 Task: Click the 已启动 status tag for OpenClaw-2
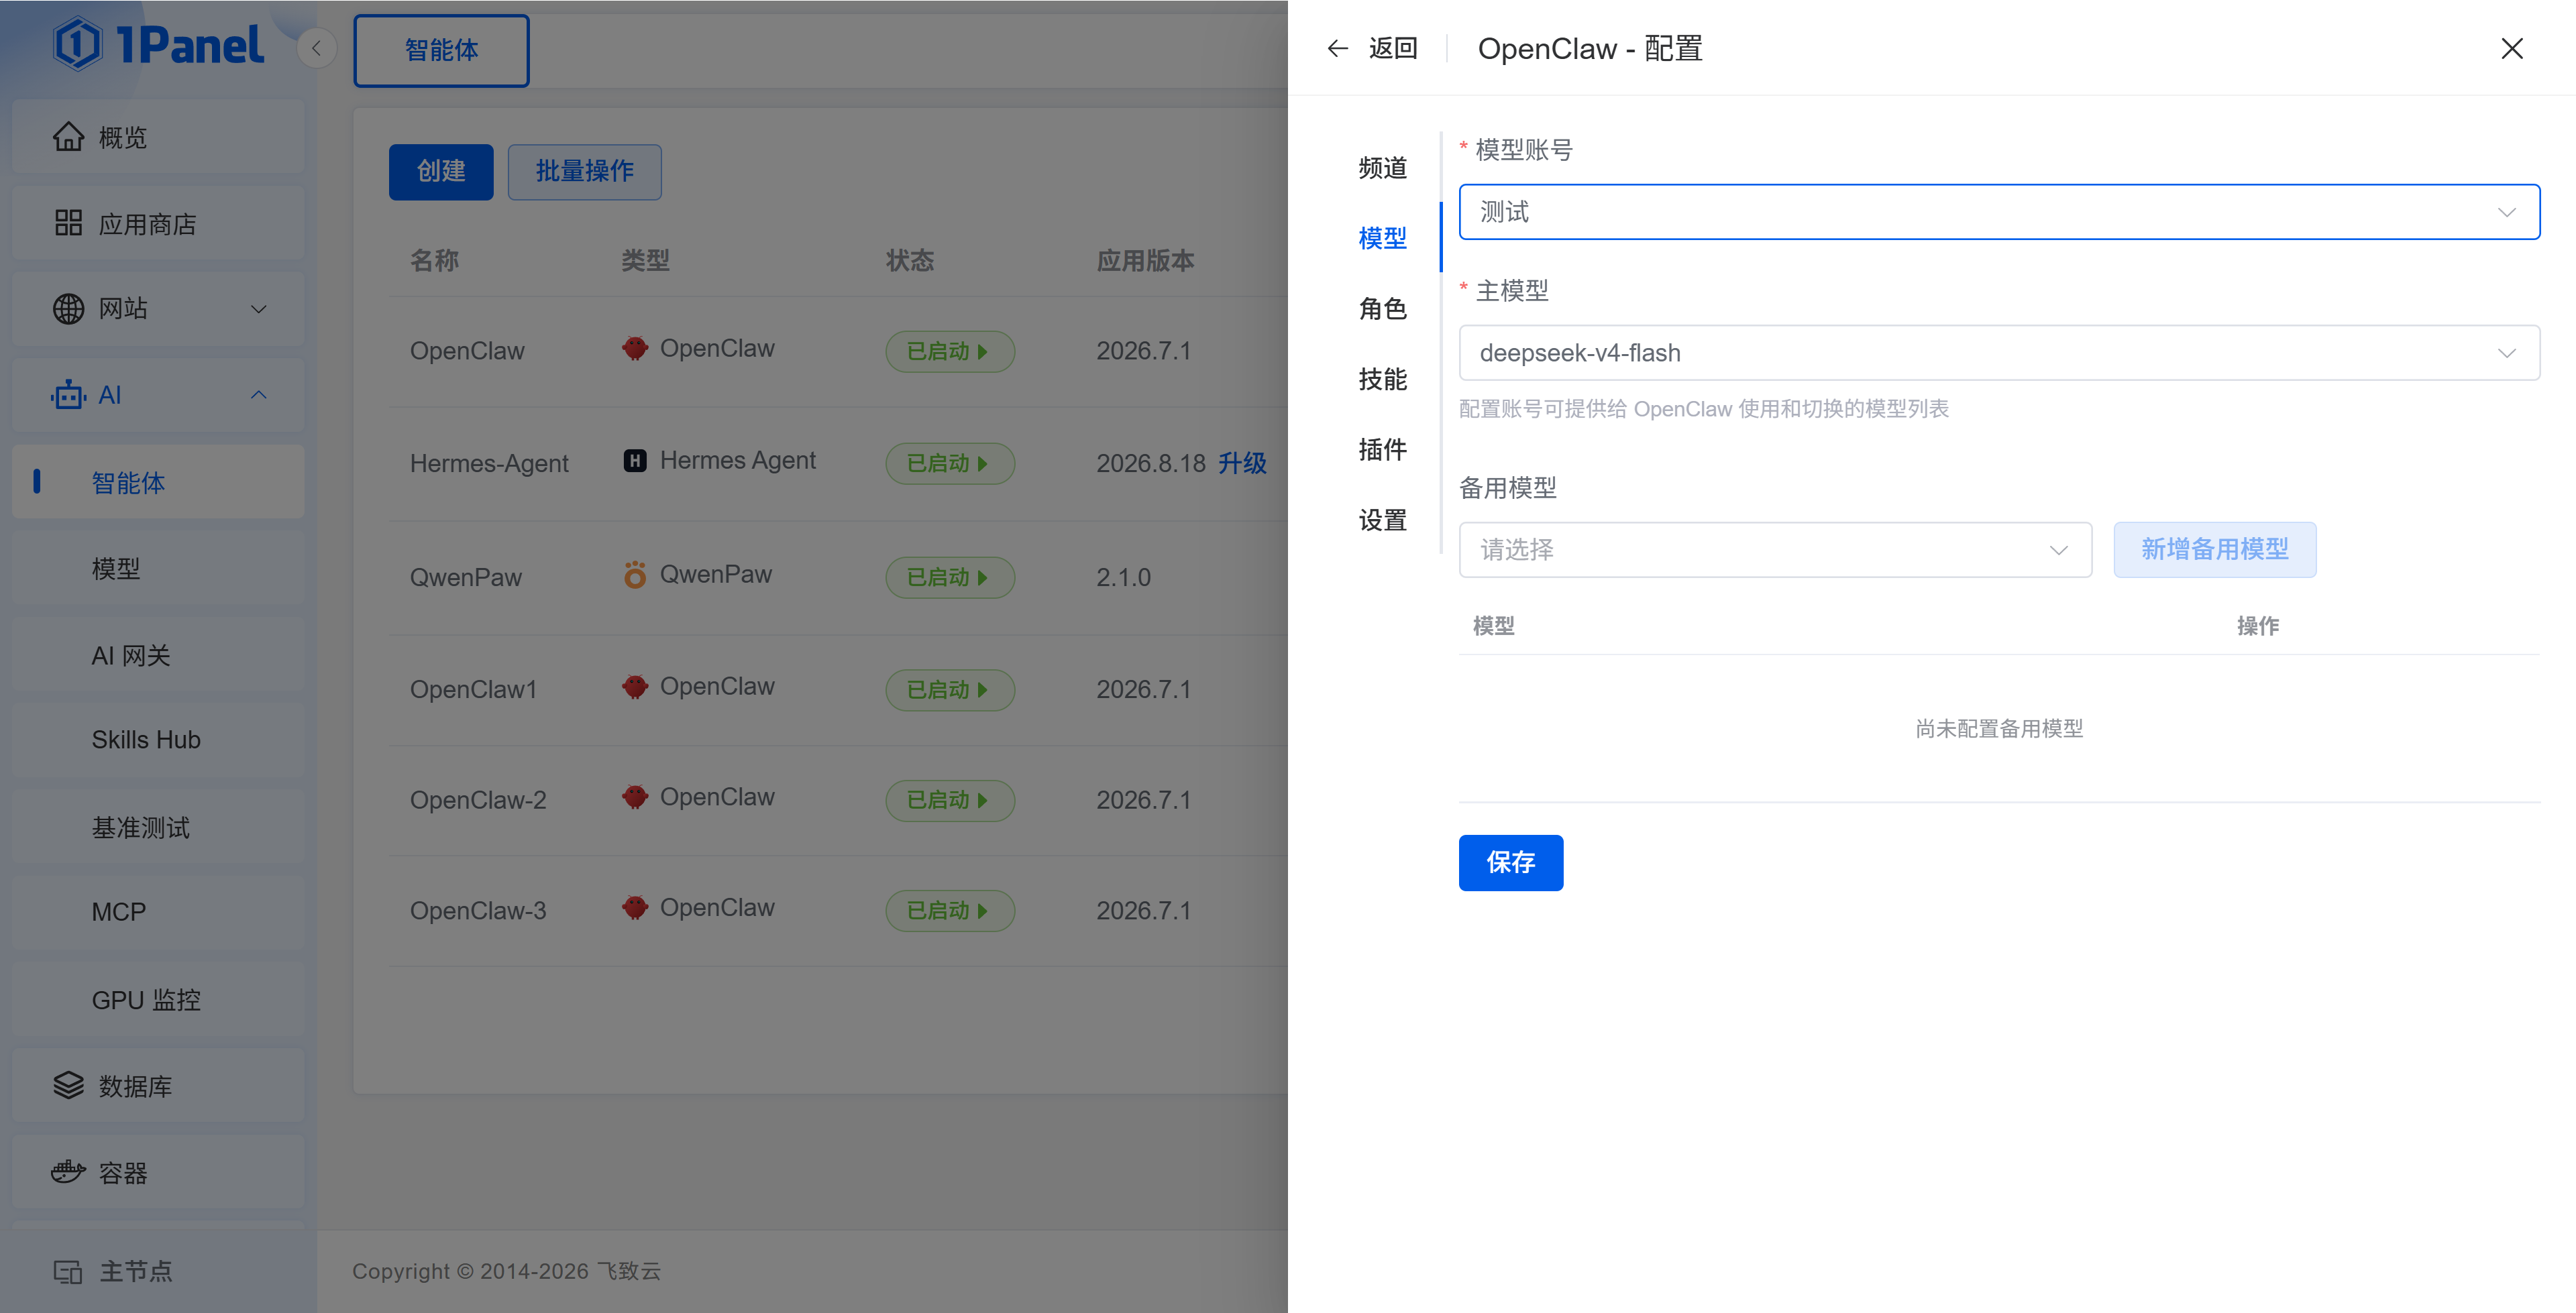(950, 801)
